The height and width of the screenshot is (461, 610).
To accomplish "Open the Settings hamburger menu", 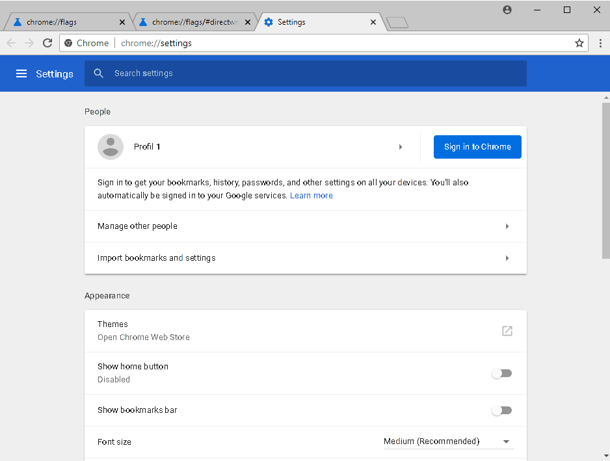I will (21, 73).
